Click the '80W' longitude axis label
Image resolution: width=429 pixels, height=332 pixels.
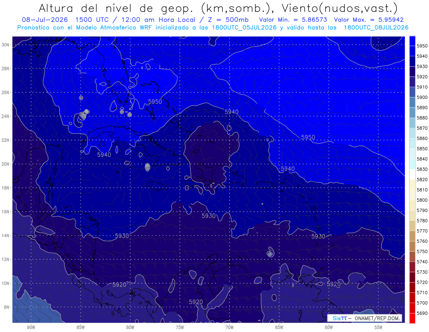130,327
